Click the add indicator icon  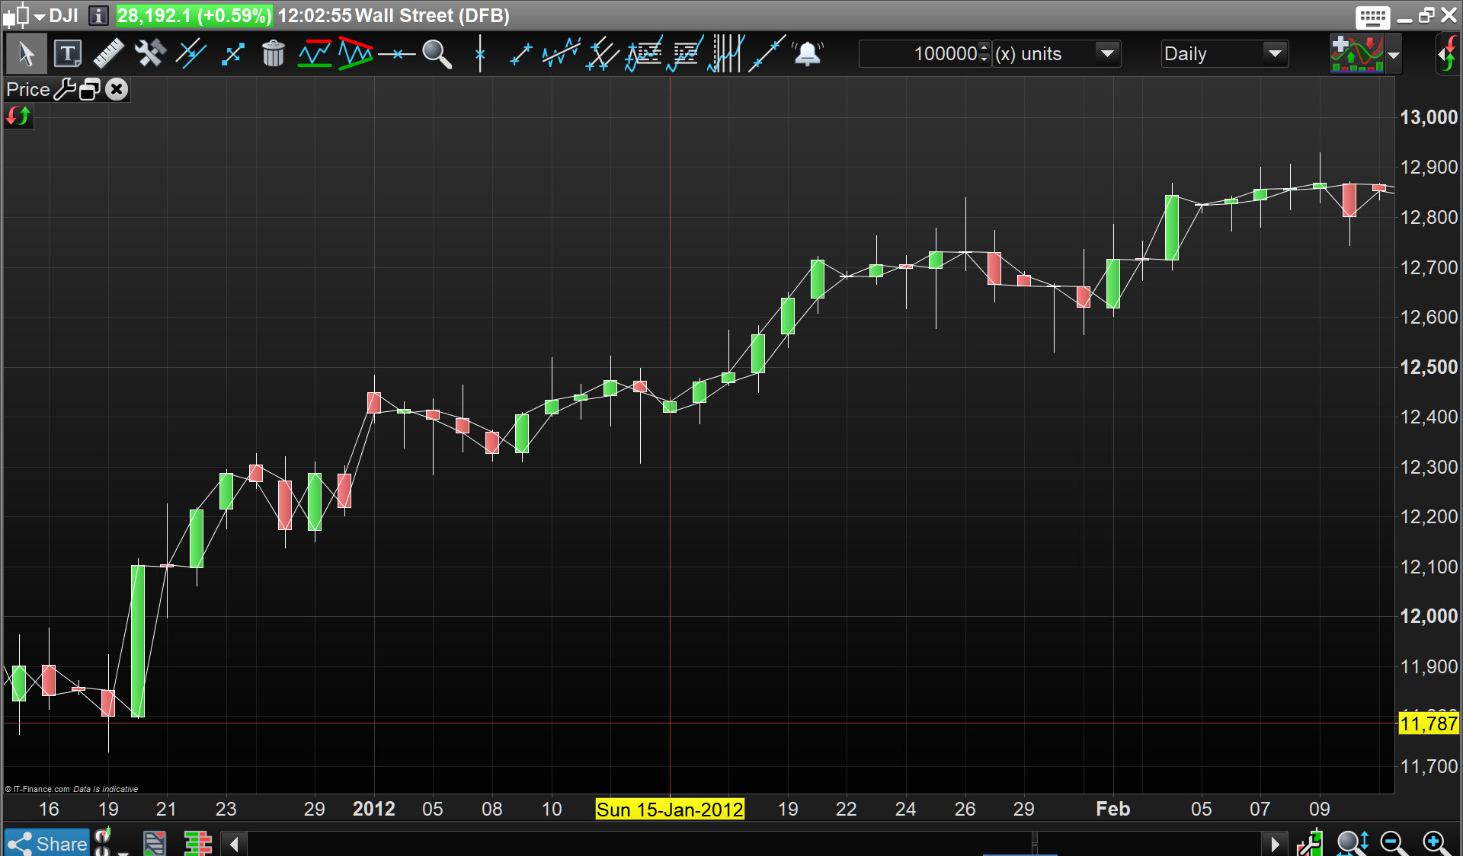[1356, 54]
